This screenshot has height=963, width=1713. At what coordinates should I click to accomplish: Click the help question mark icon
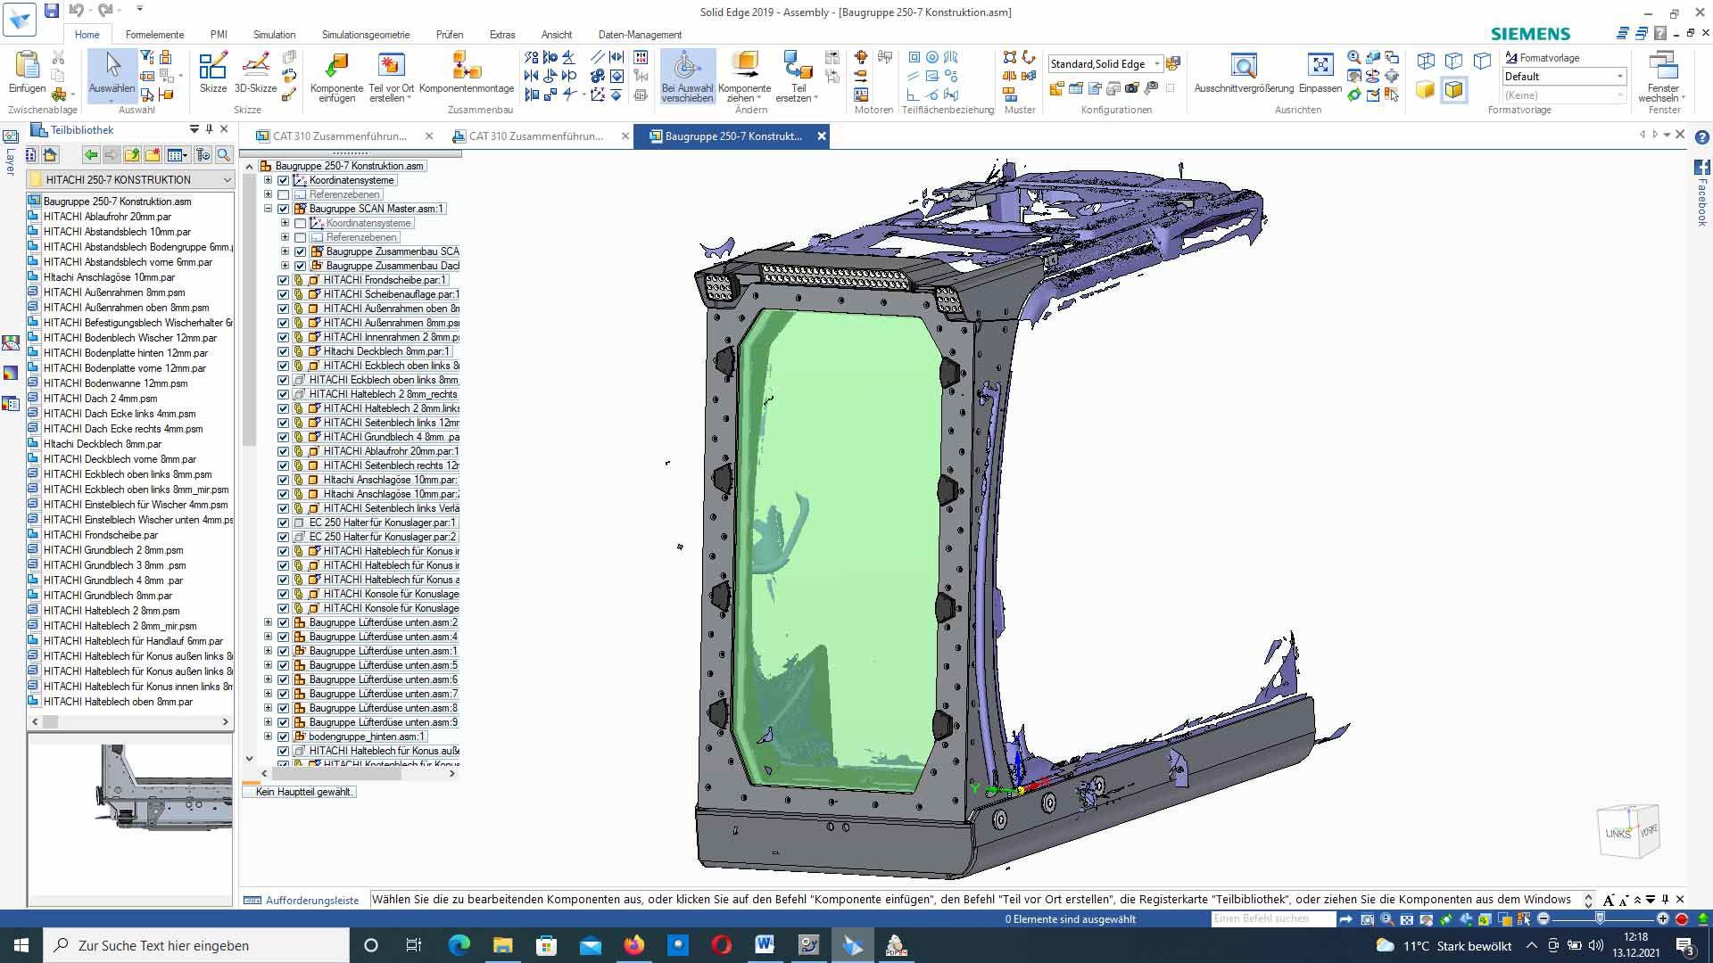tap(1701, 137)
